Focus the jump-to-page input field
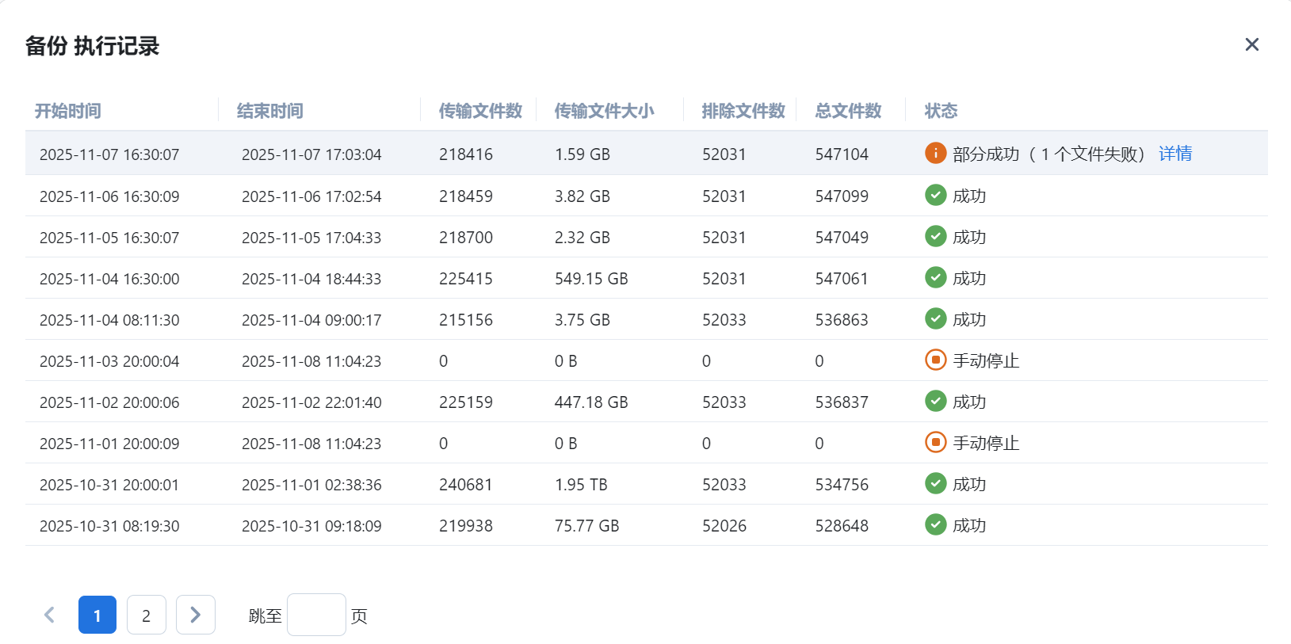The height and width of the screenshot is (644, 1291). (315, 615)
